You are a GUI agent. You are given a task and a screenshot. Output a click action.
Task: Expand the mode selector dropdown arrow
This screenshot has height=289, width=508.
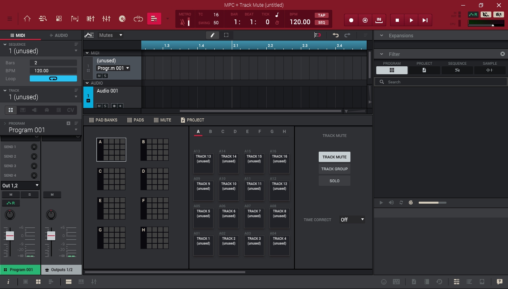pyautogui.click(x=167, y=19)
